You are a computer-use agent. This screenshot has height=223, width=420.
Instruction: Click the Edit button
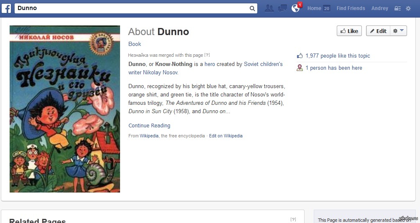[378, 31]
